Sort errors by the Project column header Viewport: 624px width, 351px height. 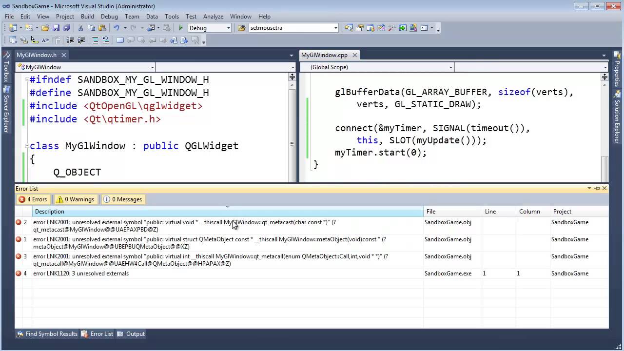click(x=579, y=212)
